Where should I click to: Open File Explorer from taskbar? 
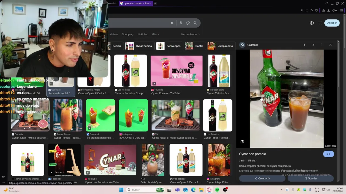click(x=201, y=190)
